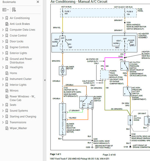Expand the Computer Data Lines bookmark
The height and width of the screenshot is (161, 150).
[x=3, y=30]
